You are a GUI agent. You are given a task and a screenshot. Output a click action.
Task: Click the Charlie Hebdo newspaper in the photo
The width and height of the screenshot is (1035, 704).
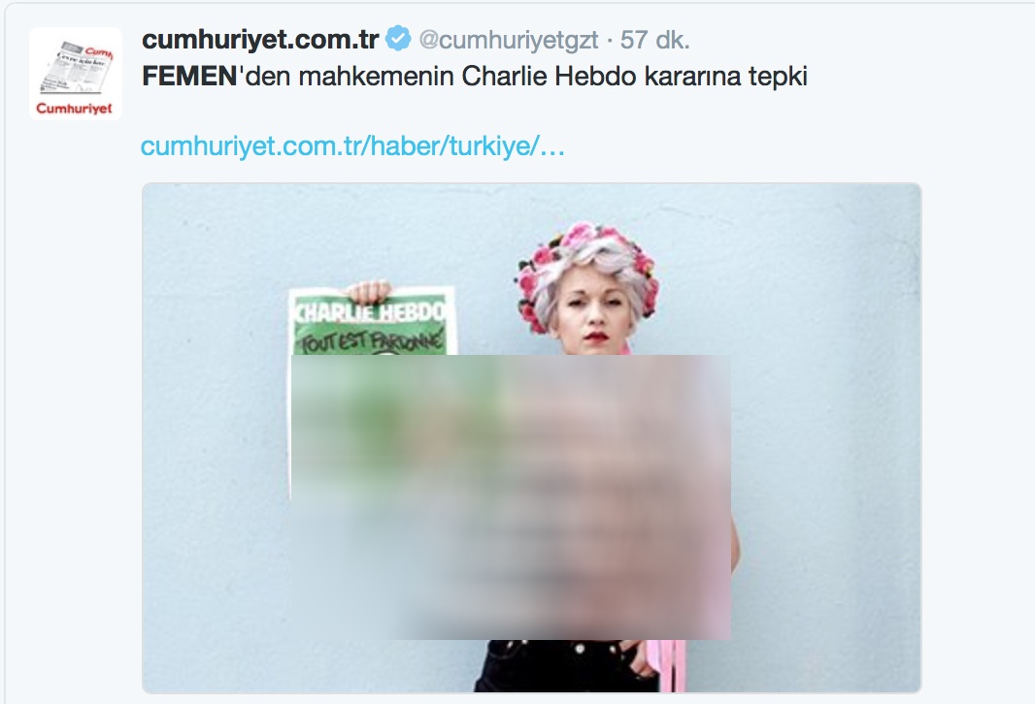coord(372,321)
